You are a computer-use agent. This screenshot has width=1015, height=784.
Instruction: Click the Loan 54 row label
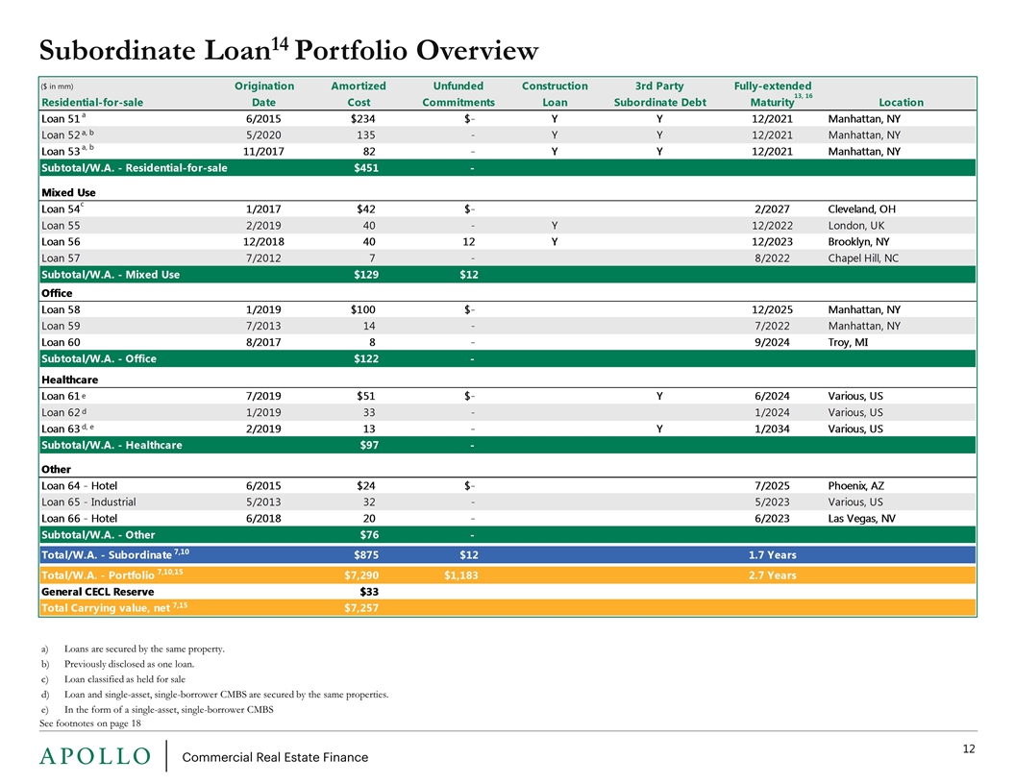(x=62, y=208)
